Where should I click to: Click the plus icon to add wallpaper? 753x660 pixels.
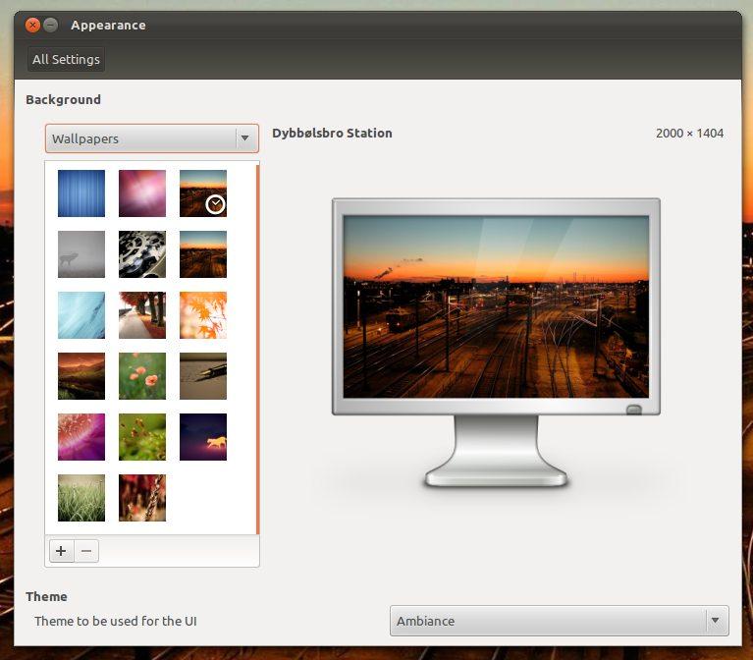click(61, 551)
